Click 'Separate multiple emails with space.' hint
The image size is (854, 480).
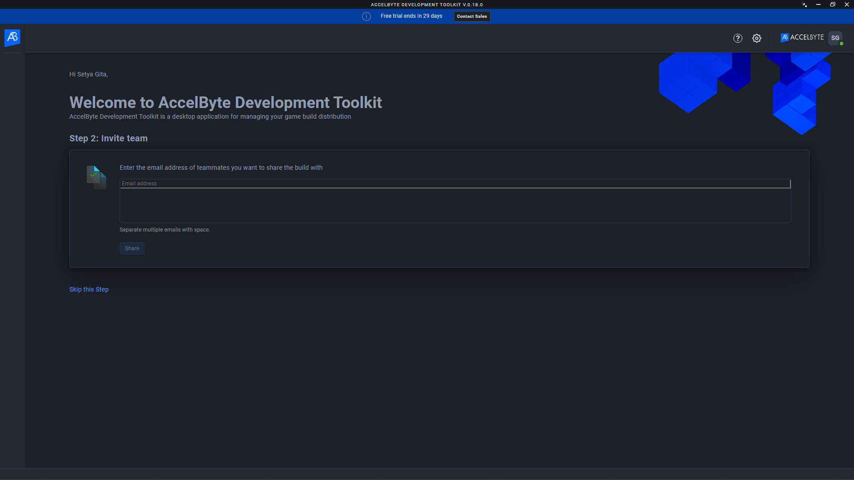pyautogui.click(x=165, y=230)
